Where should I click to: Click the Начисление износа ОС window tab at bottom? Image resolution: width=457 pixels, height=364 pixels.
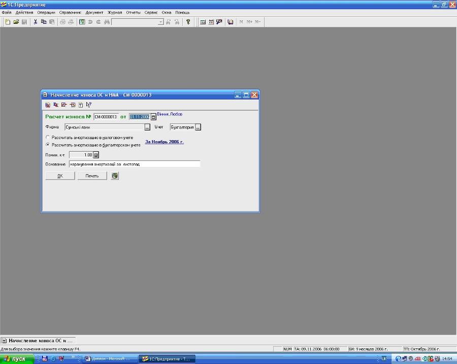[x=38, y=341]
